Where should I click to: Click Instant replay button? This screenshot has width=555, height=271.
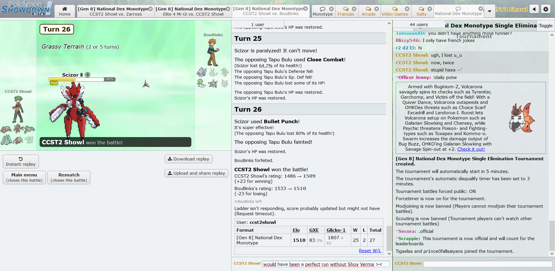pos(21,161)
